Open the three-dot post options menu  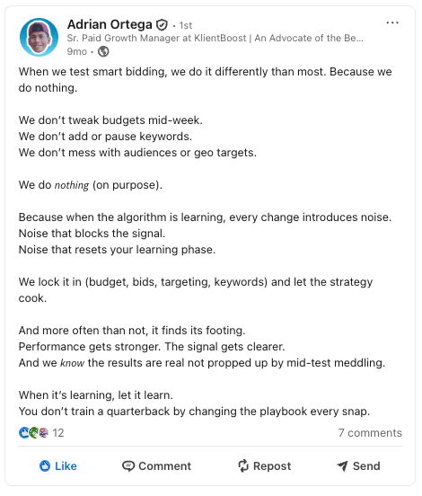(x=392, y=22)
